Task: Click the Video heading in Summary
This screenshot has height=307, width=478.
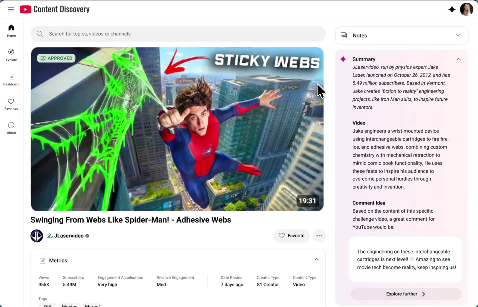Action: pyautogui.click(x=359, y=123)
